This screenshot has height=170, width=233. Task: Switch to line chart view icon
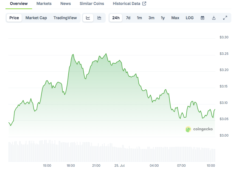(x=88, y=18)
